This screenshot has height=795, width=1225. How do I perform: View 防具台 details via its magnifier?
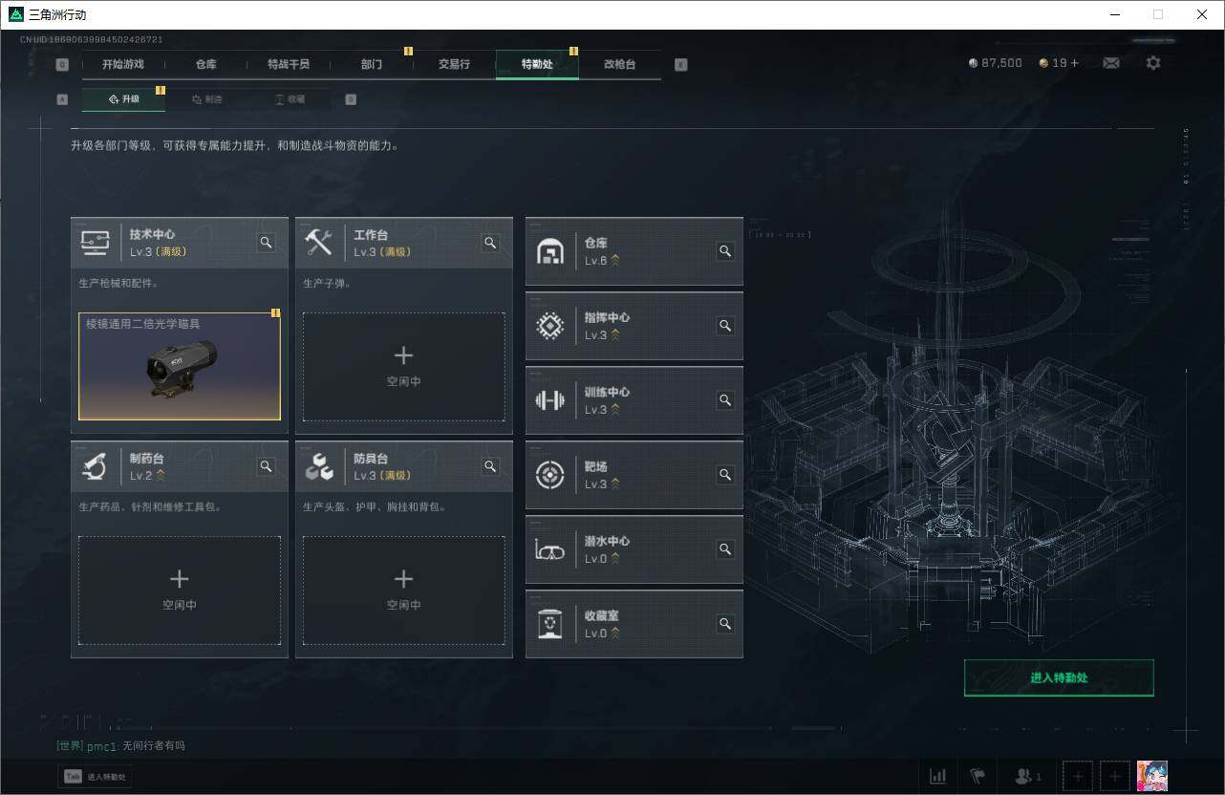pos(490,466)
